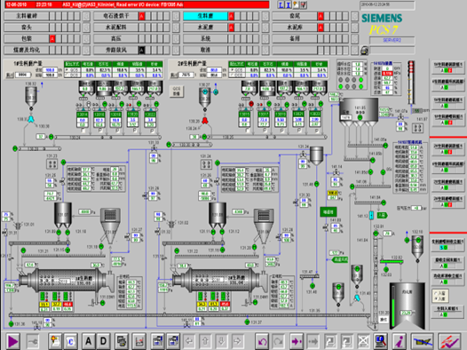Click the purple play arrow toolbar button
This screenshot has width=467, height=350.
[12, 341]
